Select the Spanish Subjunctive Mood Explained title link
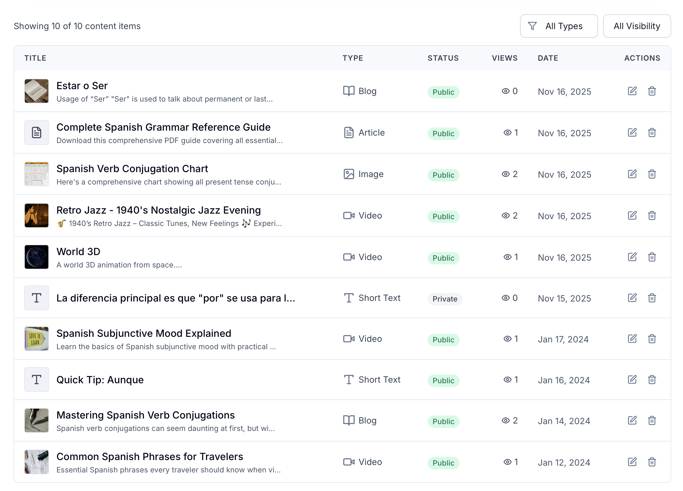 tap(144, 333)
